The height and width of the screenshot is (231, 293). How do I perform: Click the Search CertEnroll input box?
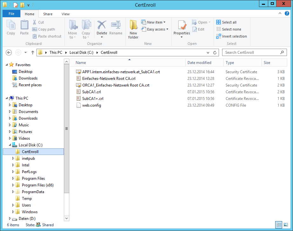(251, 52)
